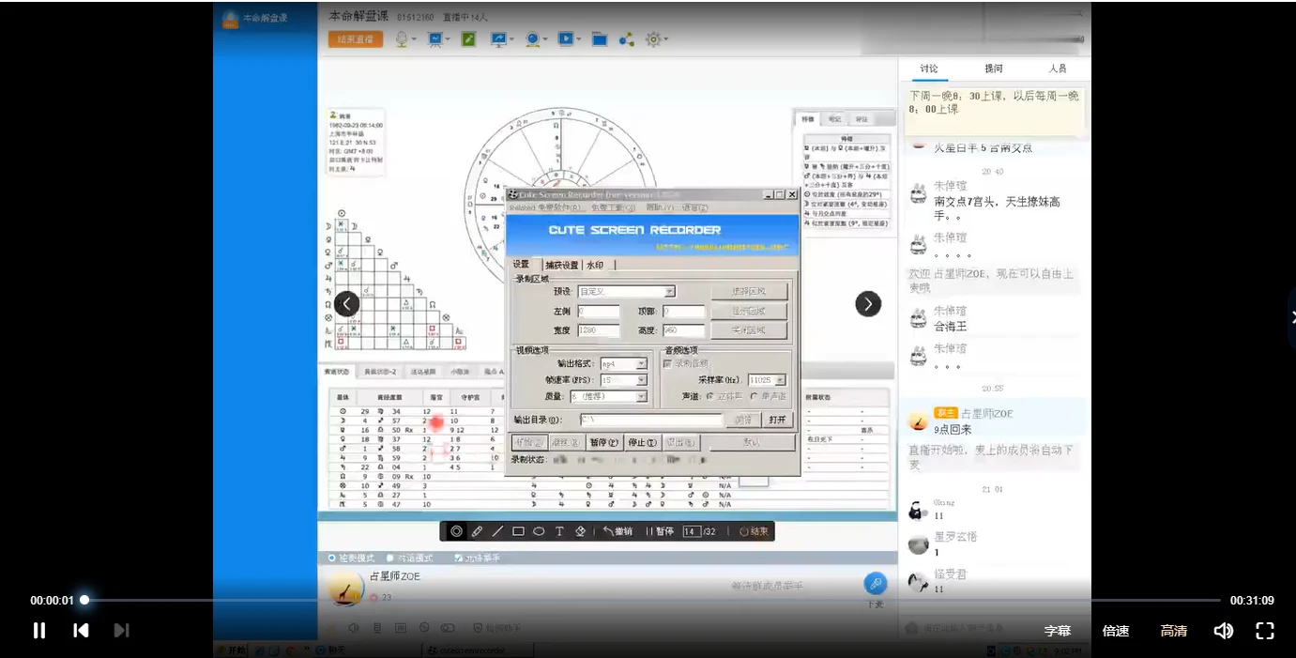Screen dimensions: 1296x658
Task: Open the microphone dropdown arrow
Action: pyautogui.click(x=415, y=39)
